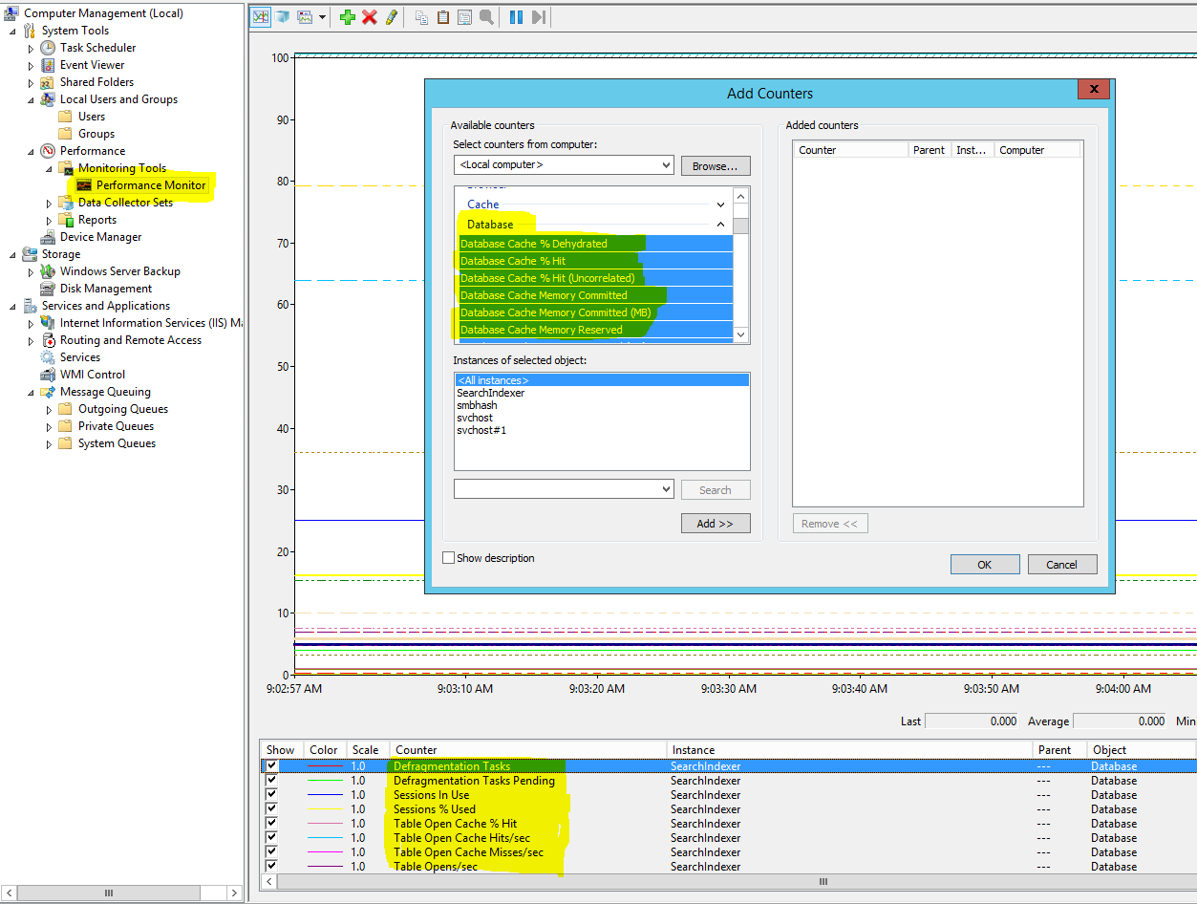Collapse the Database counter group

click(x=720, y=225)
